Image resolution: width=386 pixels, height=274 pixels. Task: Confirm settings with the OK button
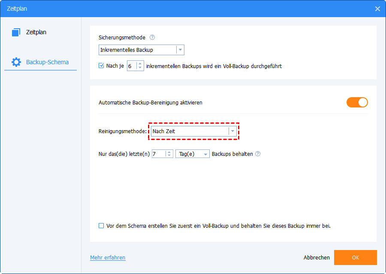coord(355,258)
